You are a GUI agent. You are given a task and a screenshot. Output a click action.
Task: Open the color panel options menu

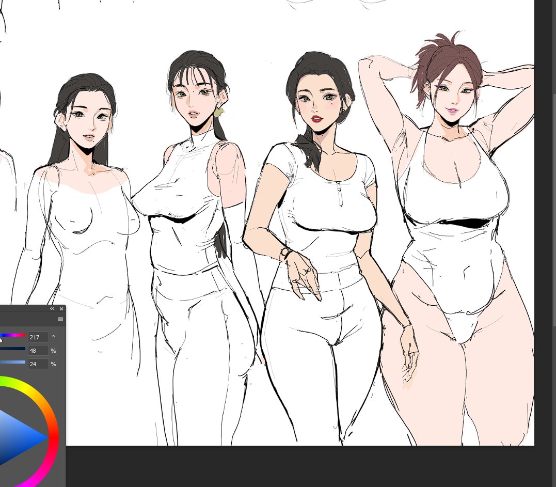point(60,319)
